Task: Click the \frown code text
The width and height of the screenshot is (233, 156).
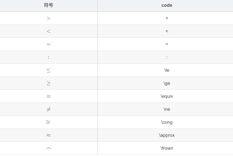Action: coord(167,148)
